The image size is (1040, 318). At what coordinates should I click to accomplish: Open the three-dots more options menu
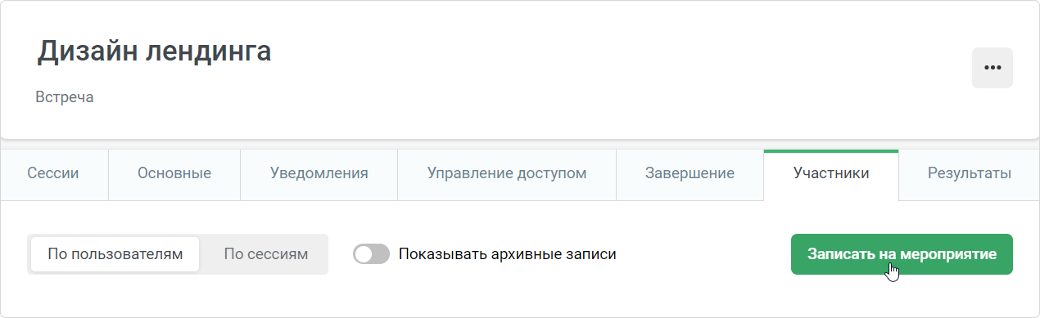[x=992, y=68]
